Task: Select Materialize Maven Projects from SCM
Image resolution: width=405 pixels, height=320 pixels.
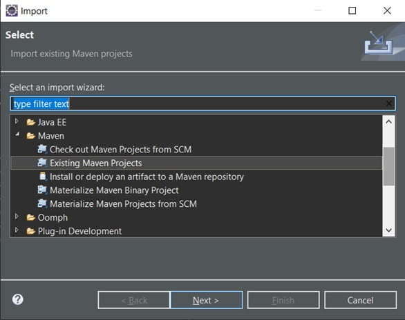Action: pos(123,204)
